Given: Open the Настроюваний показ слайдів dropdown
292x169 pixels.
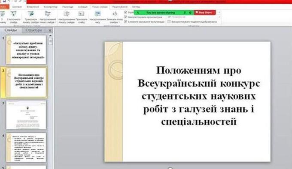Looking at the screenshot, I should click(48, 17).
